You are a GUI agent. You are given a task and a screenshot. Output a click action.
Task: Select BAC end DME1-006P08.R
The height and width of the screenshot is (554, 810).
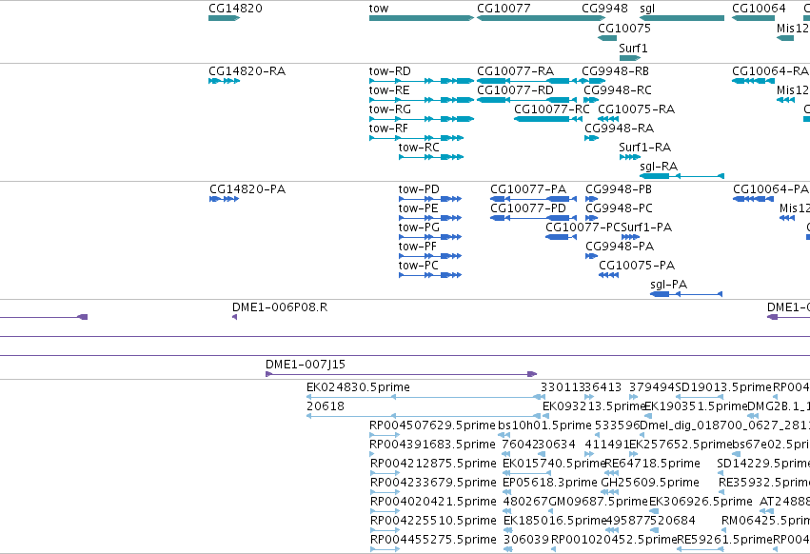pos(234,317)
